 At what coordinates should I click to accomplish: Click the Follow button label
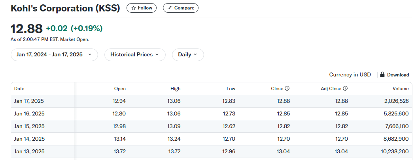(145, 8)
